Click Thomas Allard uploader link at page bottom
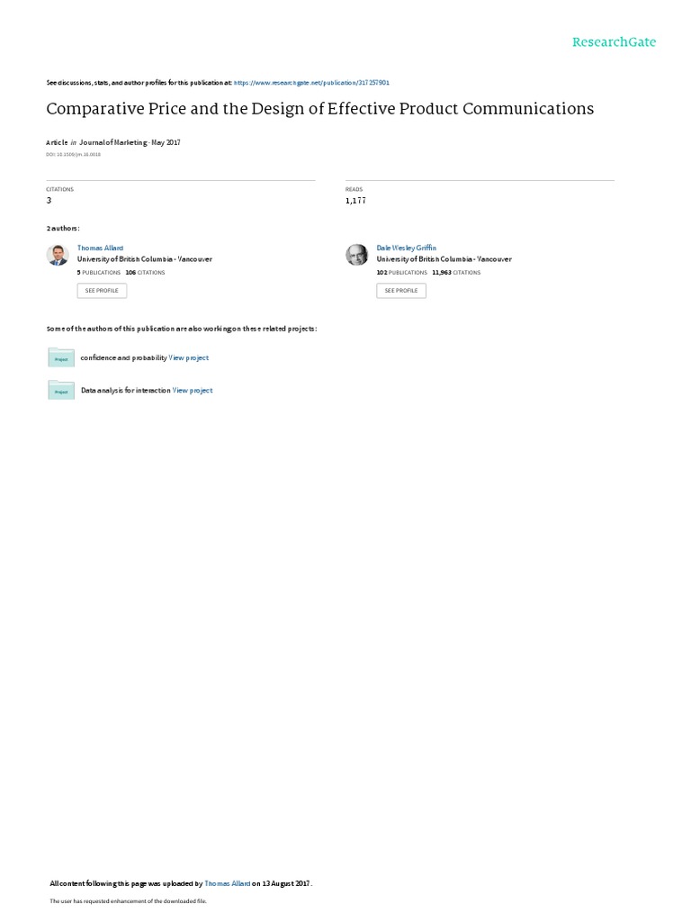This screenshot has width=691, height=922. coord(228,883)
